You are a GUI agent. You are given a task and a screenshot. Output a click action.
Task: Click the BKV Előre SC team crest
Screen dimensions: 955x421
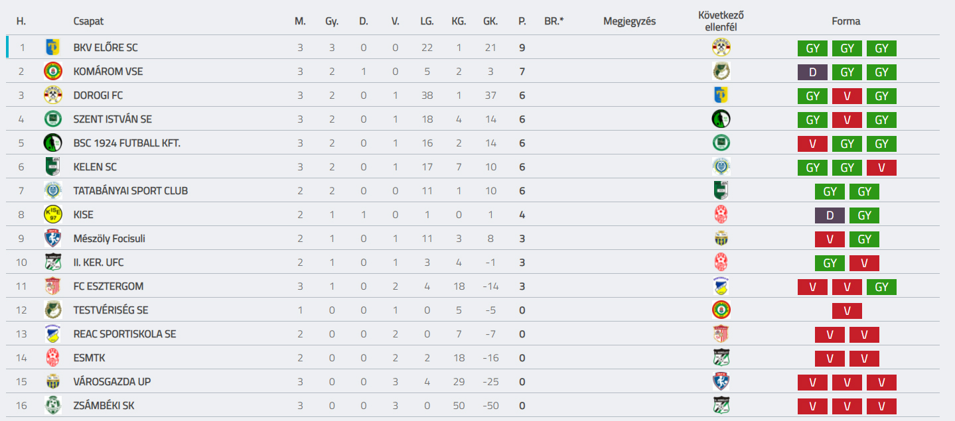click(52, 48)
